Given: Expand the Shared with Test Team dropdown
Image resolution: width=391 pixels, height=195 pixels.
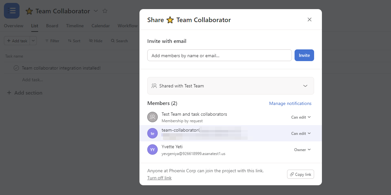Looking at the screenshot, I should [231, 86].
